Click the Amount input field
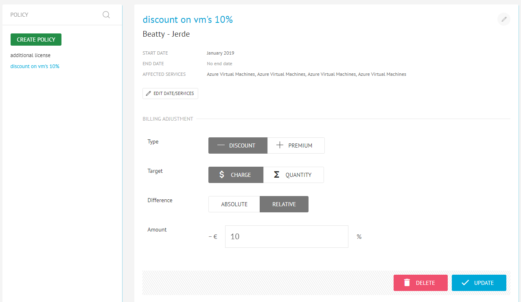Image resolution: width=521 pixels, height=302 pixels. coord(287,236)
